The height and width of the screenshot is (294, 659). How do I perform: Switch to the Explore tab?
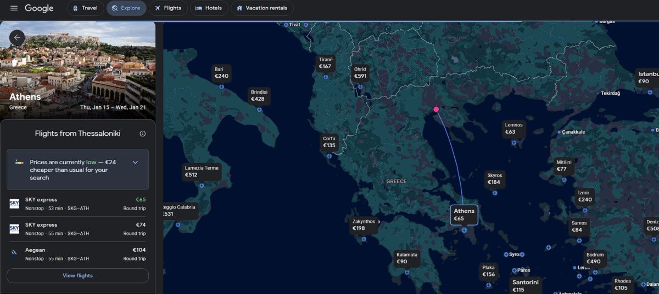(126, 8)
